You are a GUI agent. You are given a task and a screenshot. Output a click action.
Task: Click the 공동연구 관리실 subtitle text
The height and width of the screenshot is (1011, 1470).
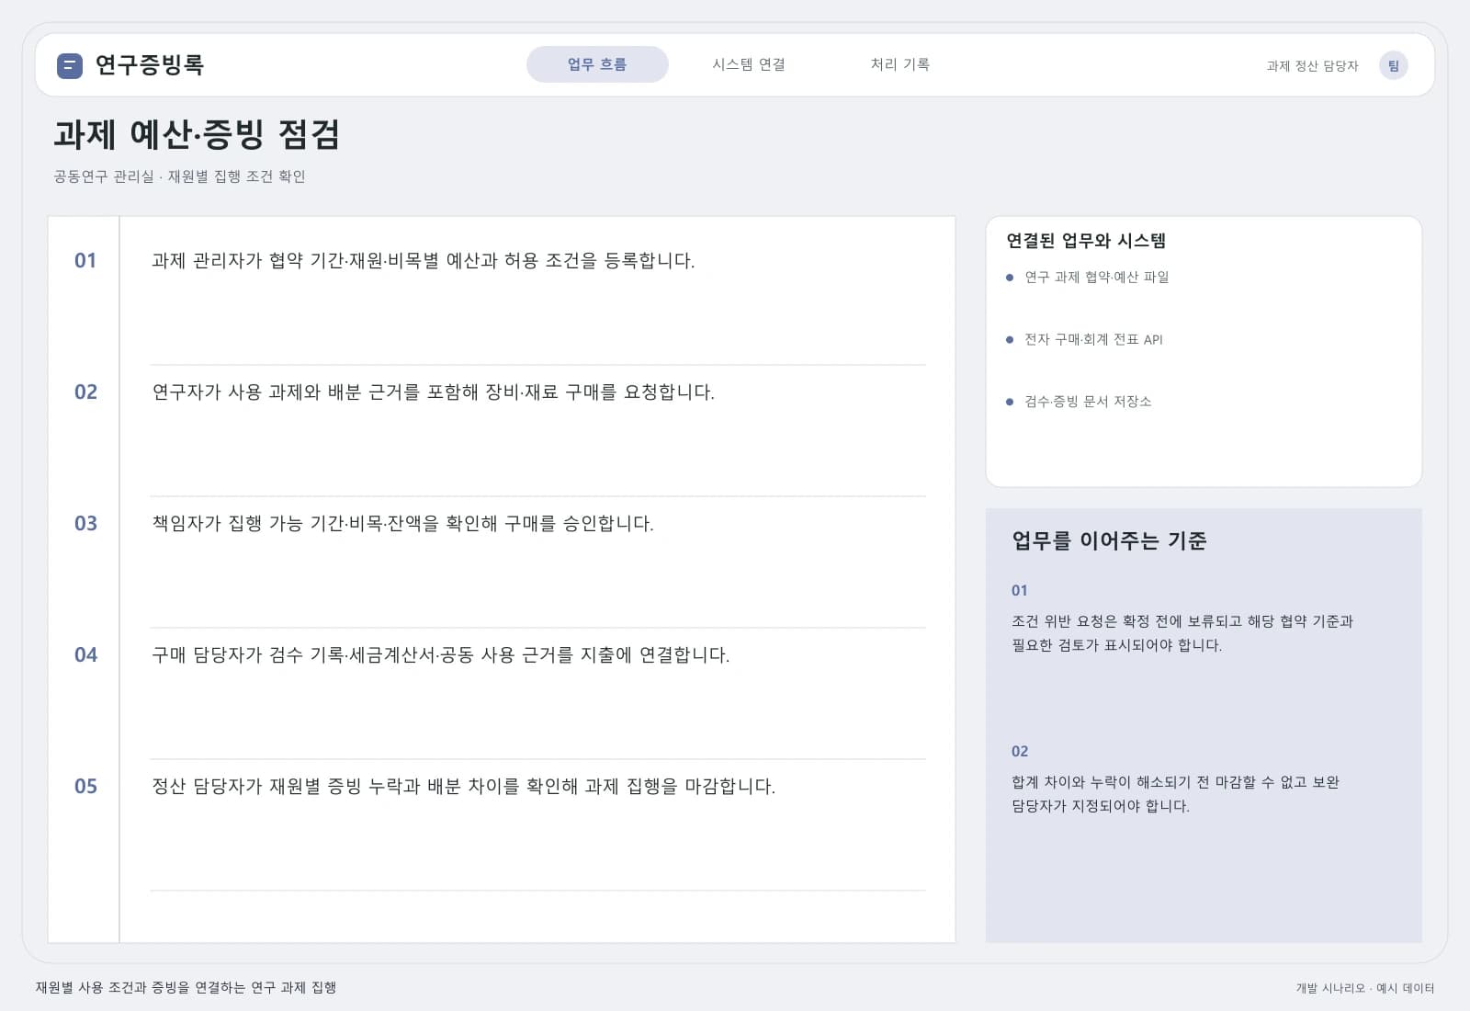click(x=179, y=176)
